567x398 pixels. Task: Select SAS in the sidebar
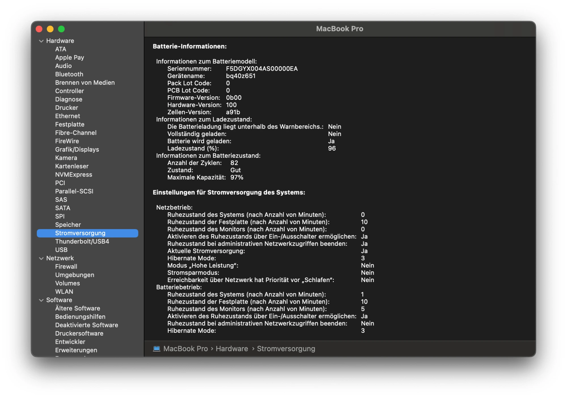tap(61, 200)
